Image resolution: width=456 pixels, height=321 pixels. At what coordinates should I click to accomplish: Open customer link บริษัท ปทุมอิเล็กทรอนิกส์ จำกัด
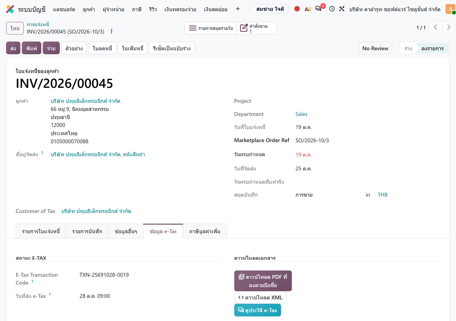[x=85, y=101]
